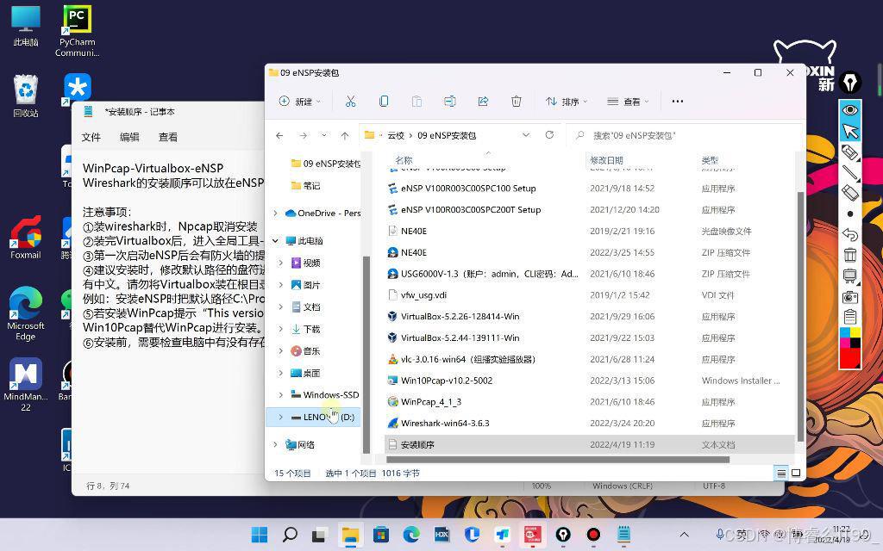Click the 名称 column header
The width and height of the screenshot is (883, 551).
coord(404,160)
